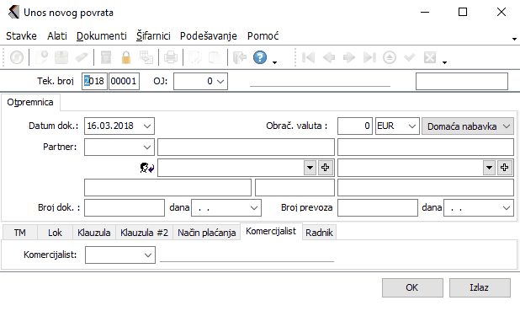Expand the Domaća nabavka dropdown
Screen dimensions: 520x311
point(506,126)
